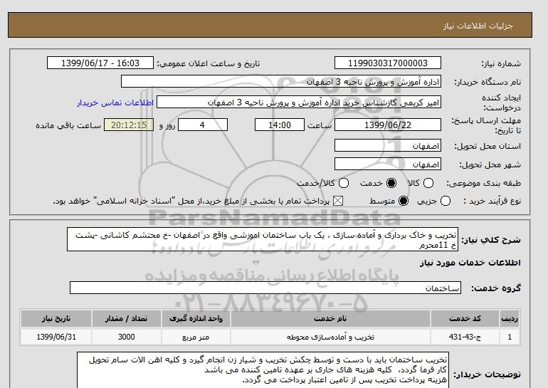Click the نوع فرآیند خرید label

(x=492, y=201)
